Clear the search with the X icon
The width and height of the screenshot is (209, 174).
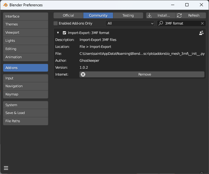[x=202, y=23]
